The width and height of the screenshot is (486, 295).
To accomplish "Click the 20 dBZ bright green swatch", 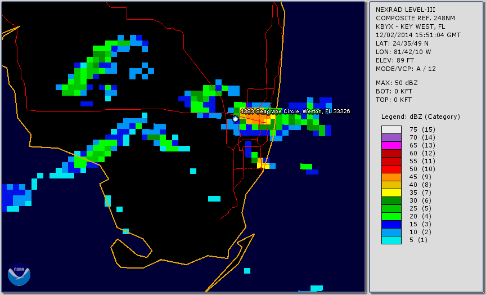I will tap(391, 217).
